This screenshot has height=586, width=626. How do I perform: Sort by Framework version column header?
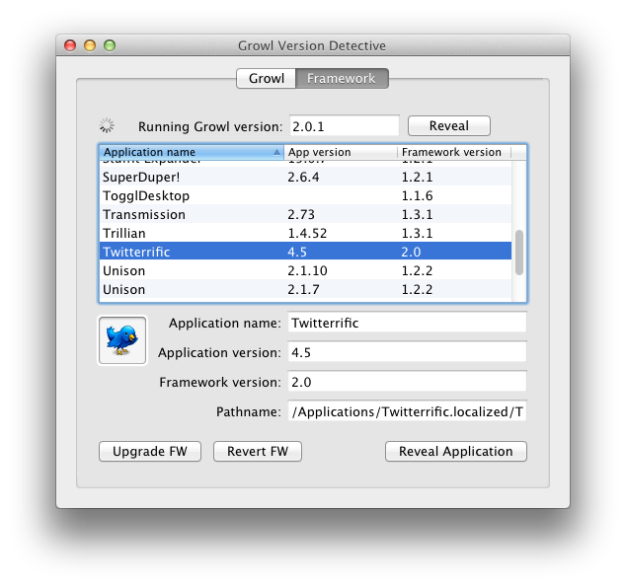pyautogui.click(x=454, y=152)
